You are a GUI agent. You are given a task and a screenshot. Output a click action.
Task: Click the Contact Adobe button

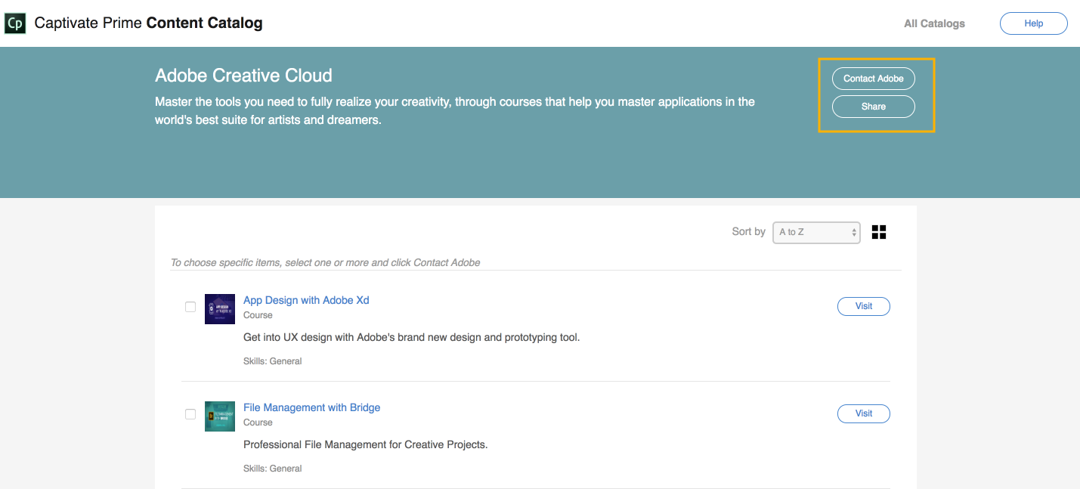873,79
